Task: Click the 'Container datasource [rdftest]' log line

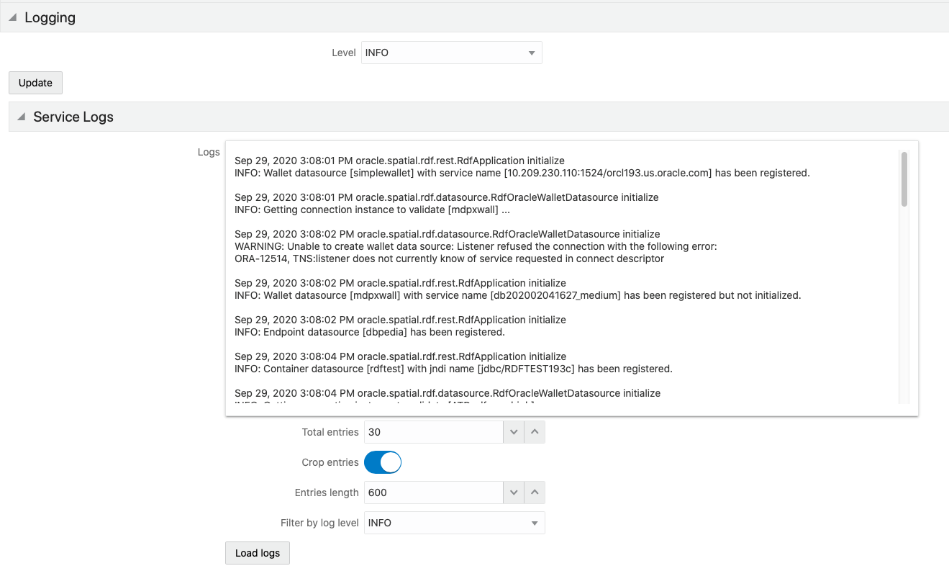Action: [x=453, y=369]
